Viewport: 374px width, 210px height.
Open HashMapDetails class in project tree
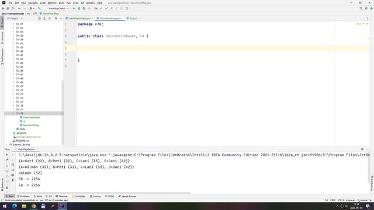32,117
